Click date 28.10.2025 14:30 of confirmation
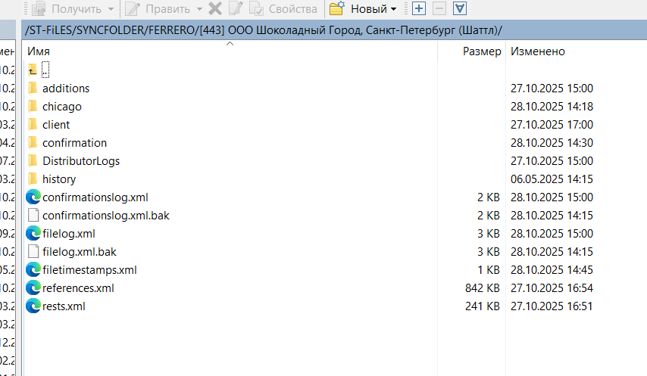647x376 pixels. (552, 143)
